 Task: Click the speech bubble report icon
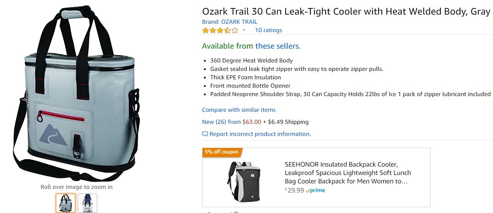pyautogui.click(x=205, y=134)
